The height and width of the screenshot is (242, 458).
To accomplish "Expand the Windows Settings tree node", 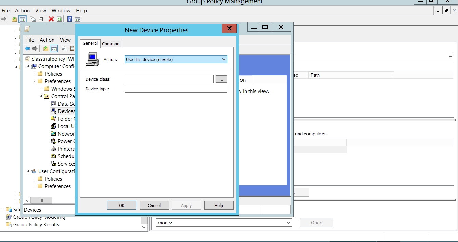I will click(x=41, y=89).
